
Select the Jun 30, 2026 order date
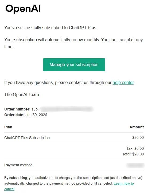pos(36,115)
